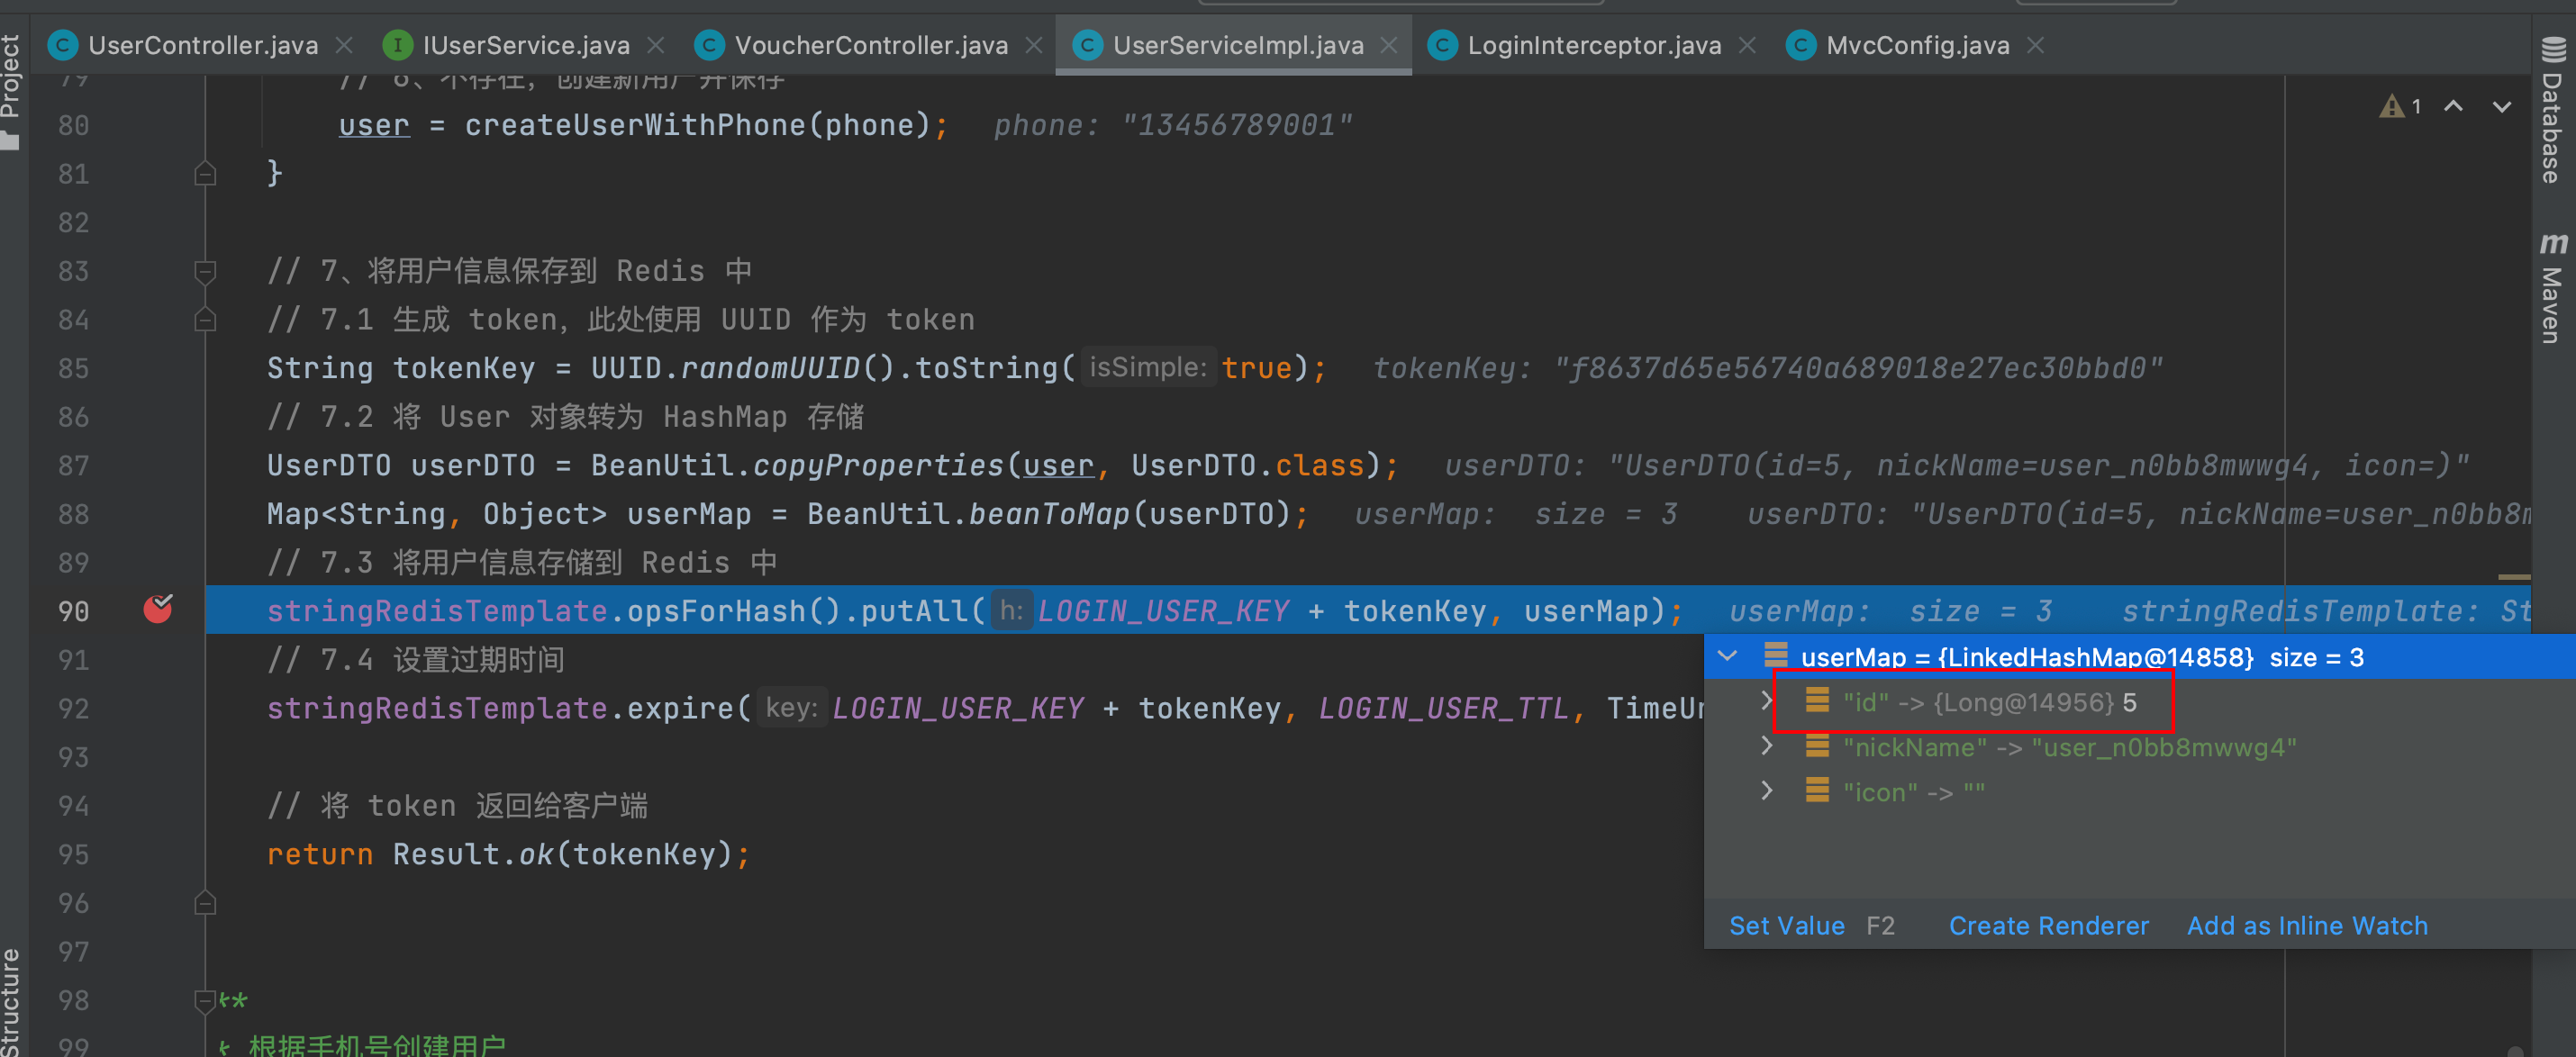Screen dimensions: 2576x1057
Task: Switch to the MvcConfig.java tab
Action: (x=1917, y=45)
